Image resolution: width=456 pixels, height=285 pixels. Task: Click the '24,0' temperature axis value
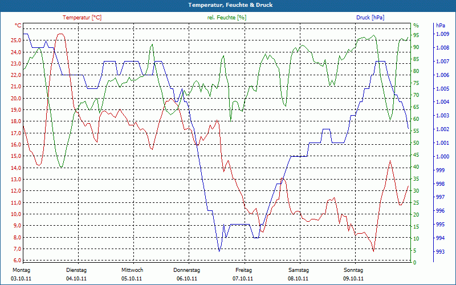(x=16, y=52)
